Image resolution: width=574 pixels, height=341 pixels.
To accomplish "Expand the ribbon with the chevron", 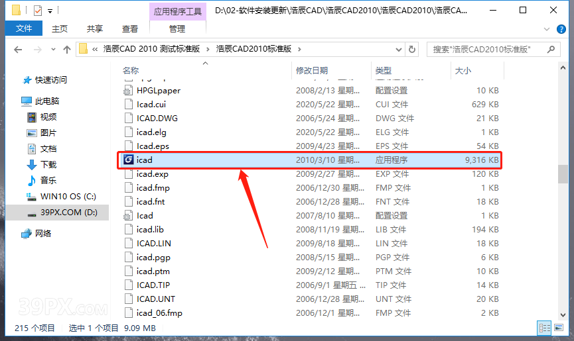I will click(547, 29).
